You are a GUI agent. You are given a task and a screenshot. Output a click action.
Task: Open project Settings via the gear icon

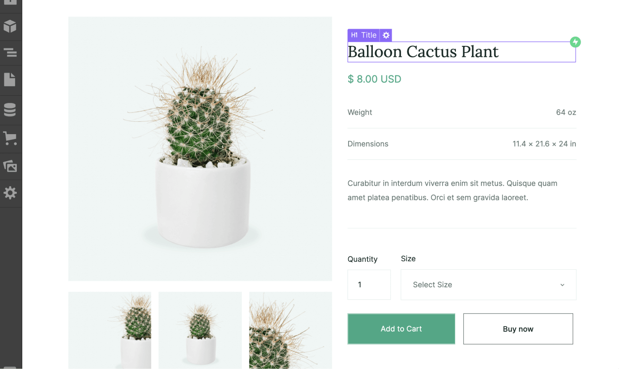pos(11,193)
